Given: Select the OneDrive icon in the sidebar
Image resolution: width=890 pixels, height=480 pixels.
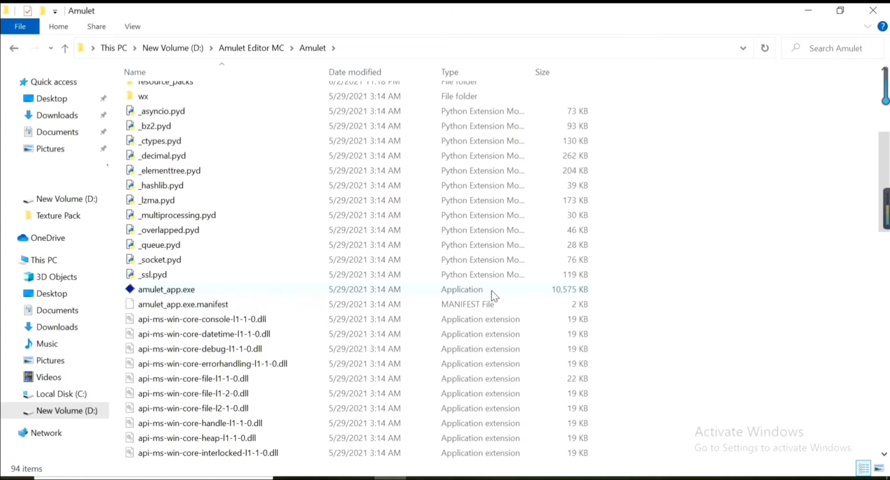Looking at the screenshot, I should pyautogui.click(x=23, y=237).
